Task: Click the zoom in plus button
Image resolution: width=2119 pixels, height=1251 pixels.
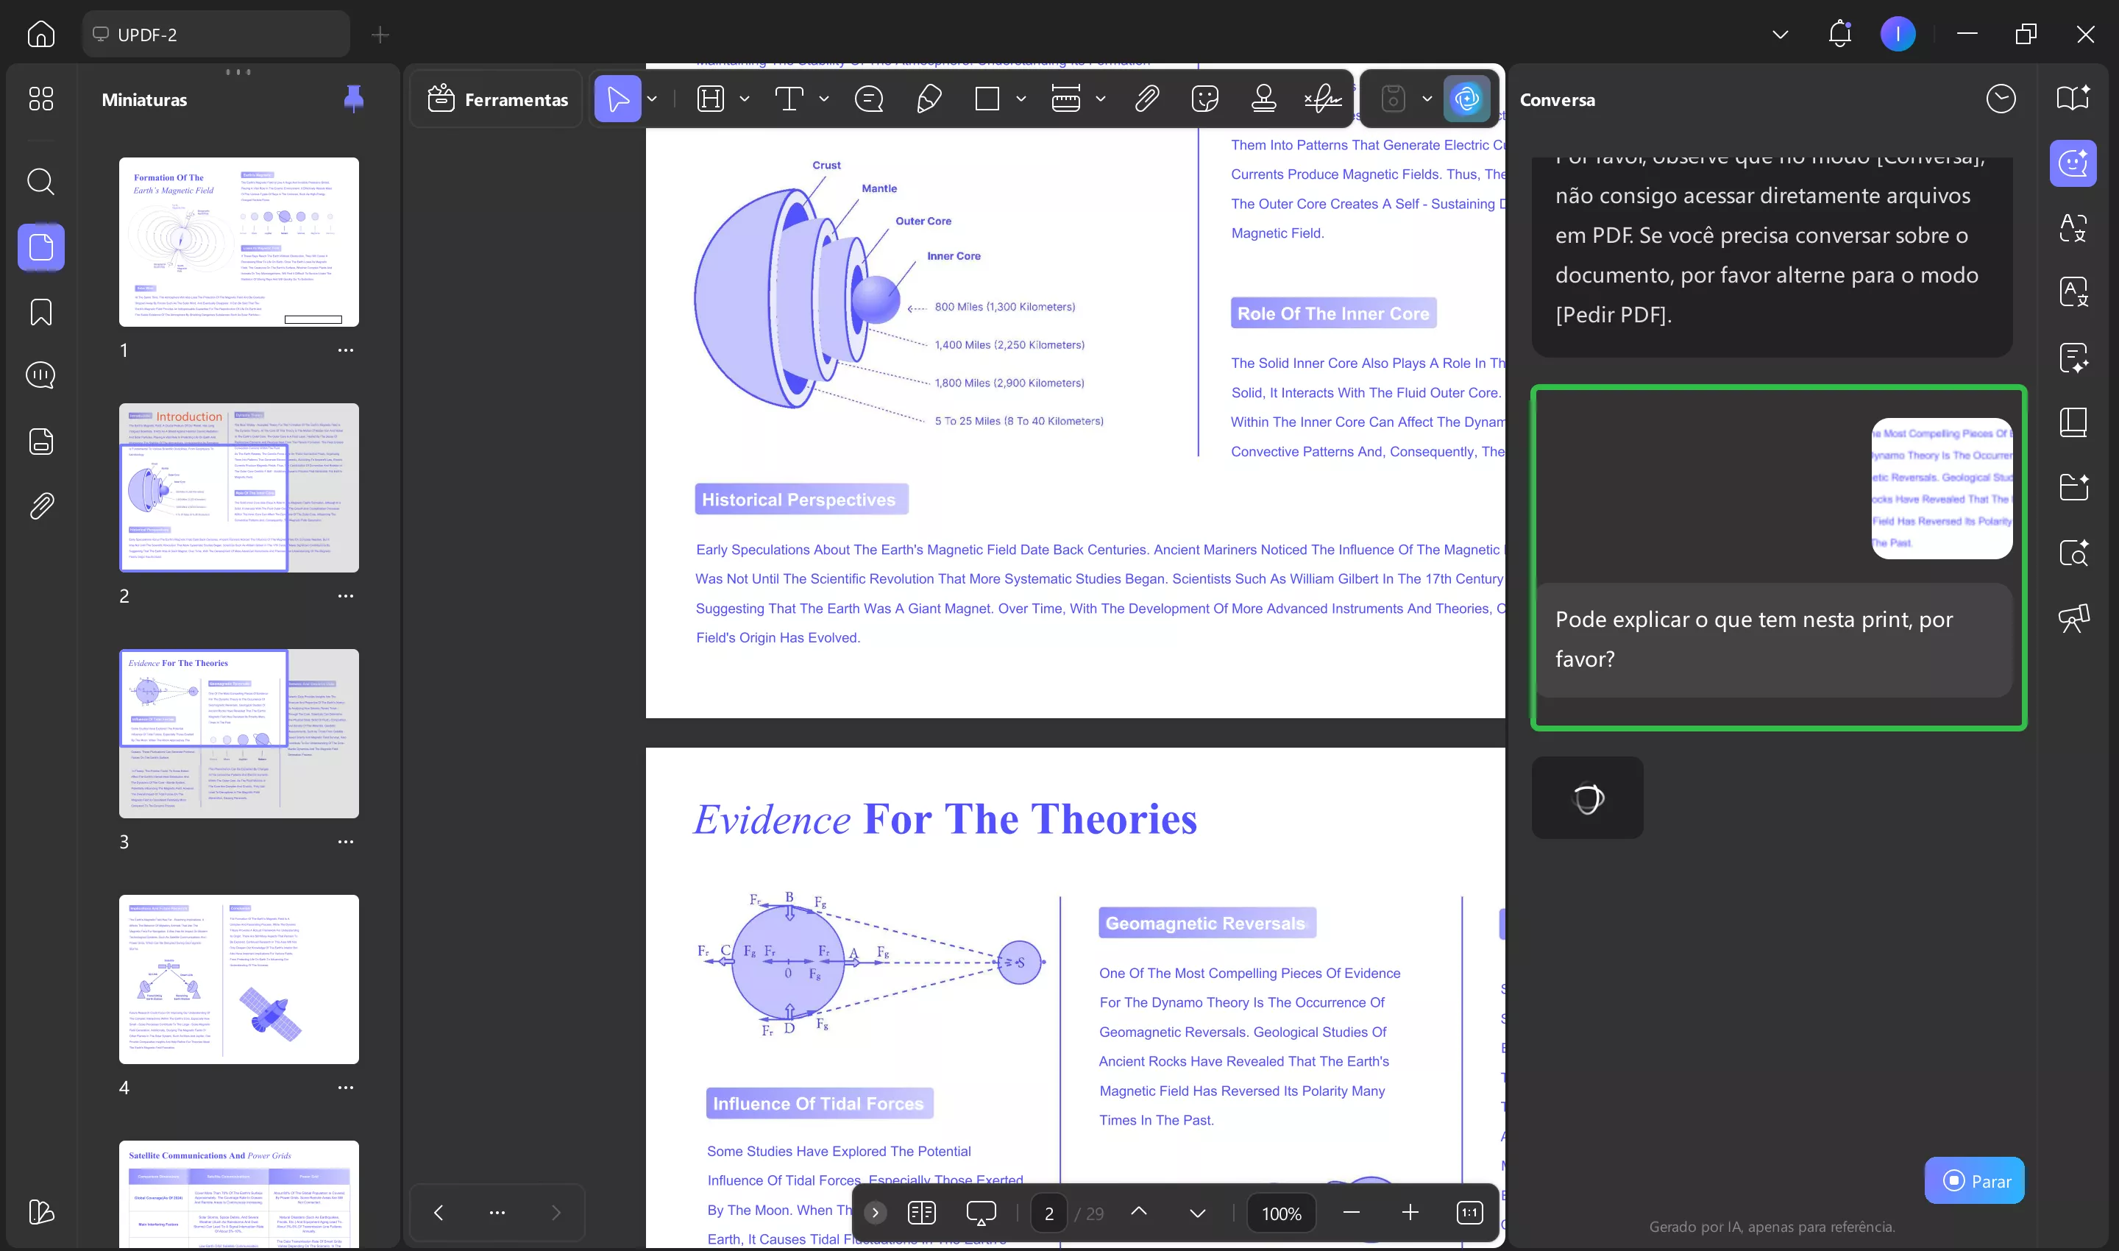Action: click(1409, 1213)
